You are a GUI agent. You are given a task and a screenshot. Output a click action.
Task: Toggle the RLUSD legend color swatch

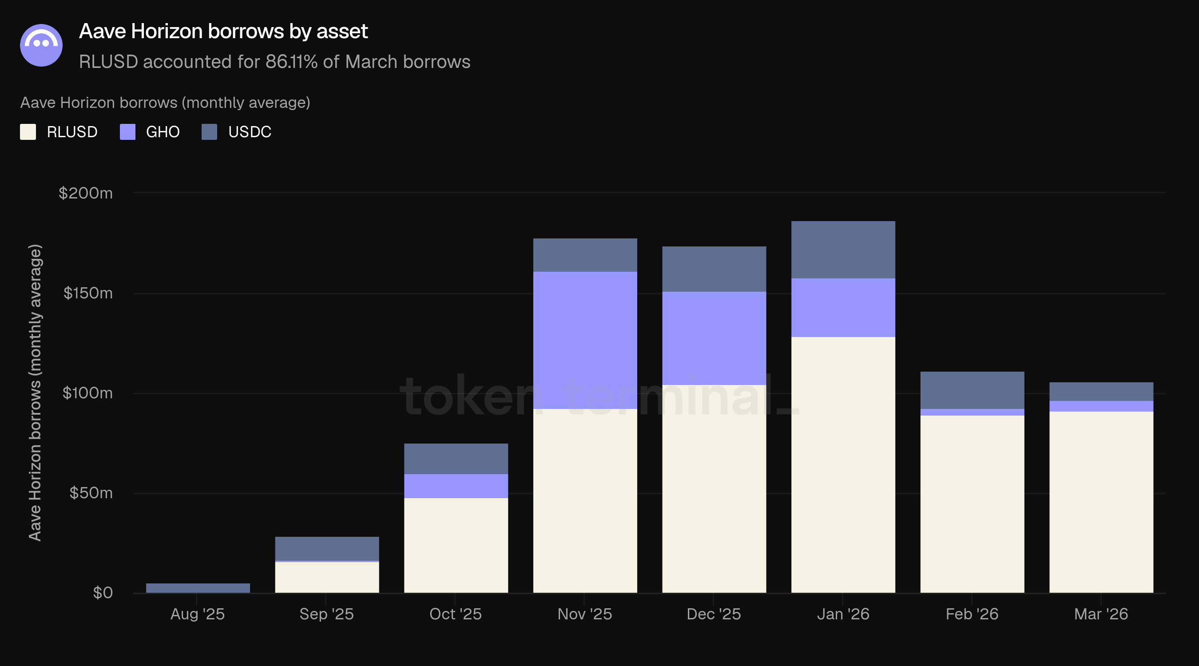coord(28,132)
